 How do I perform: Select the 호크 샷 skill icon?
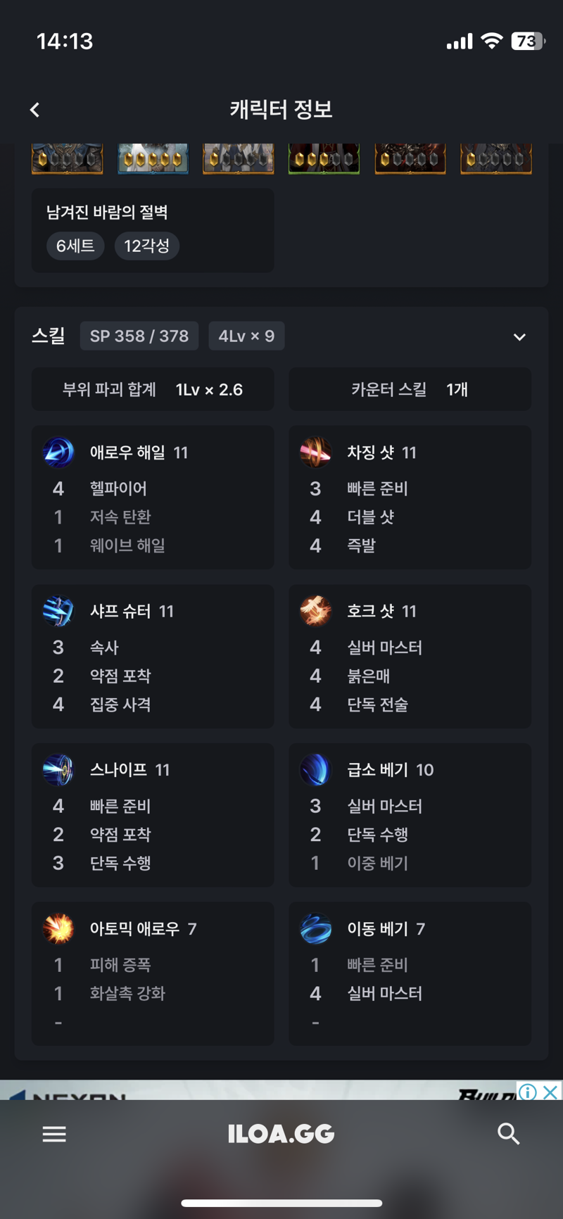click(315, 611)
